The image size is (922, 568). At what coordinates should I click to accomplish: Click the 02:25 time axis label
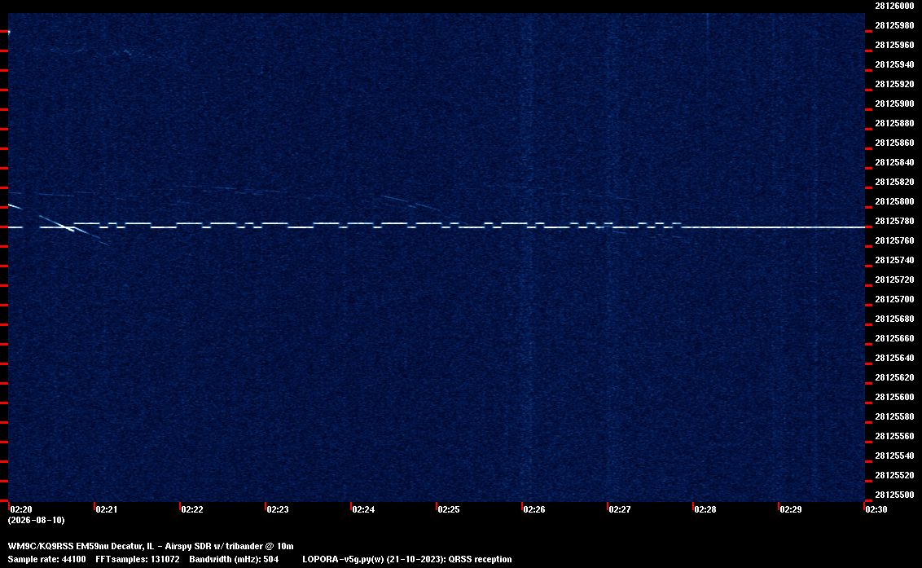click(449, 509)
